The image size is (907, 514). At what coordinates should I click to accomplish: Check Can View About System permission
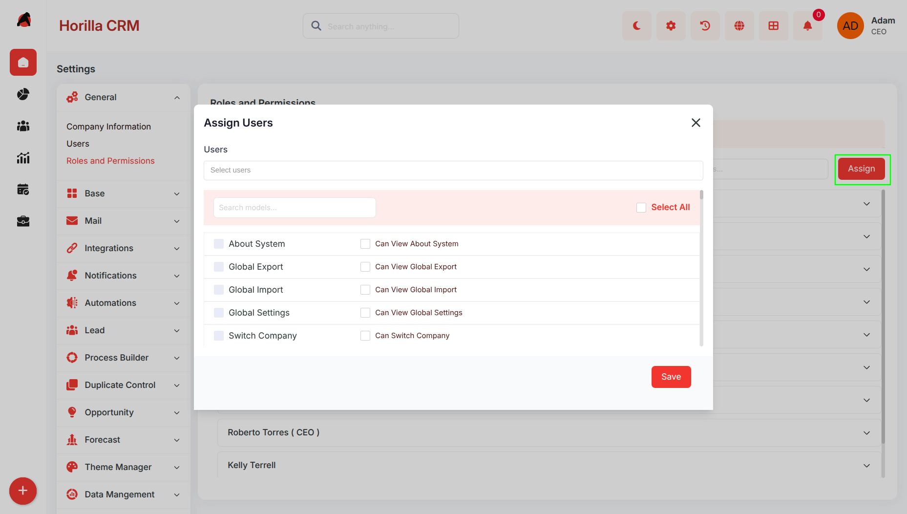(x=365, y=244)
